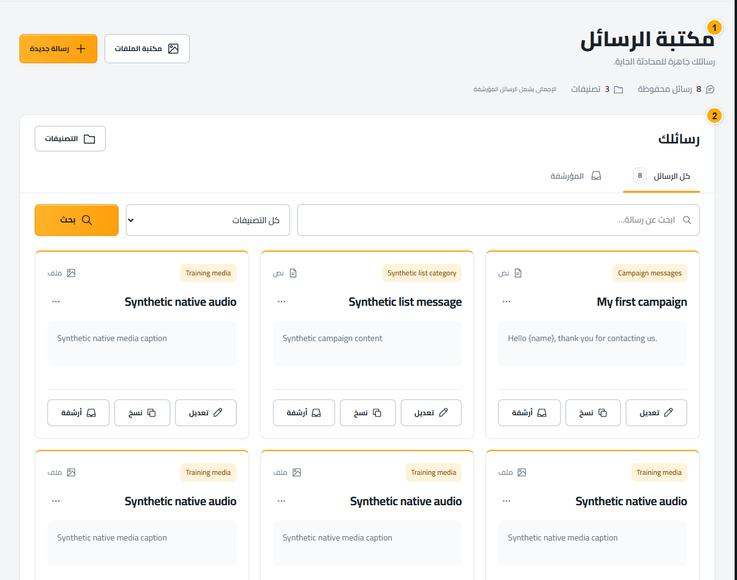
Task: Edit Synthetic list message via تعديل
Action: click(431, 413)
